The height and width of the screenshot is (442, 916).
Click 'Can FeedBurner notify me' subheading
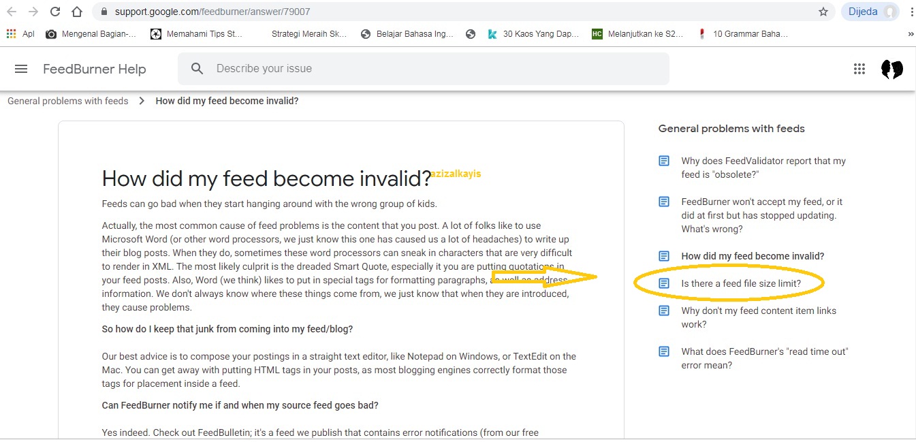click(x=240, y=405)
